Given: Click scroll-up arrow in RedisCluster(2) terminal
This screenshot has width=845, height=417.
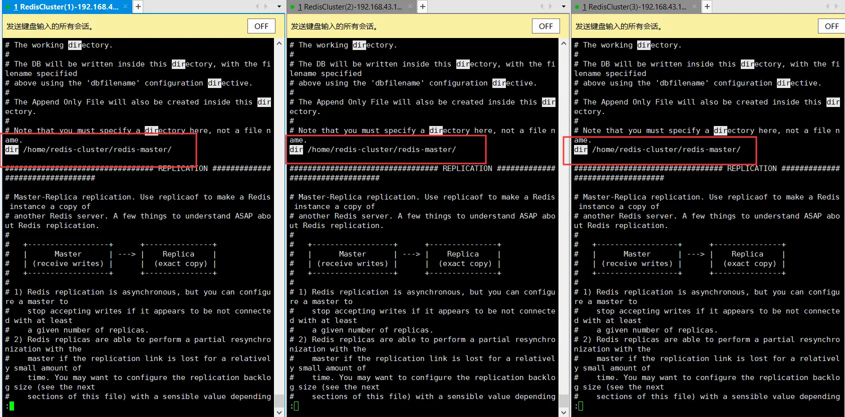Looking at the screenshot, I should click(x=564, y=43).
